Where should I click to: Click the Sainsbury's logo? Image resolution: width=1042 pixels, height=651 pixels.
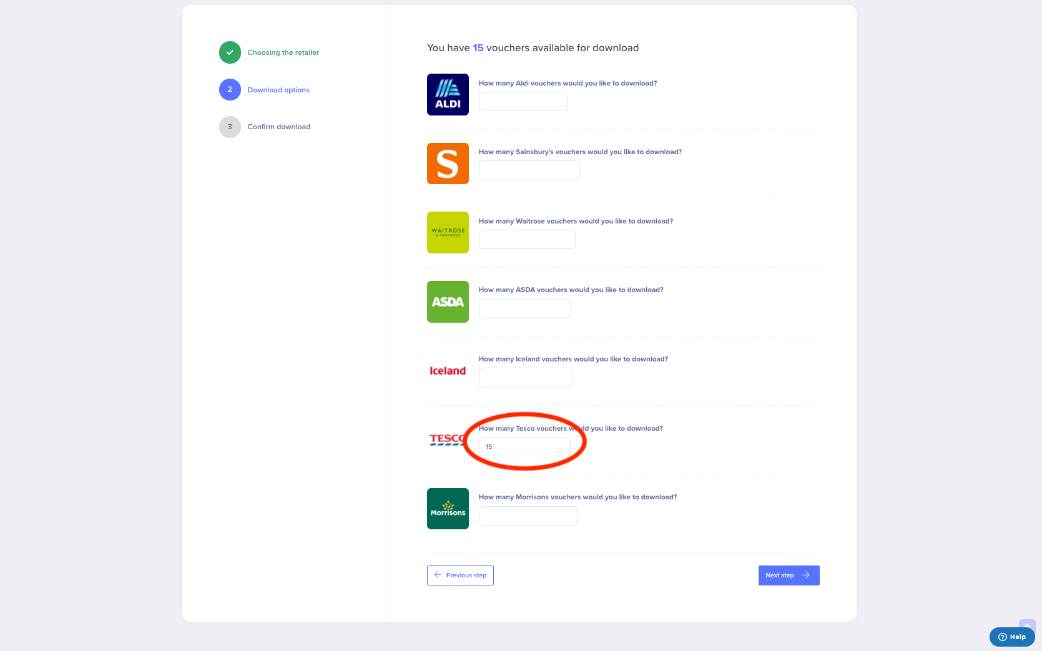(x=448, y=164)
